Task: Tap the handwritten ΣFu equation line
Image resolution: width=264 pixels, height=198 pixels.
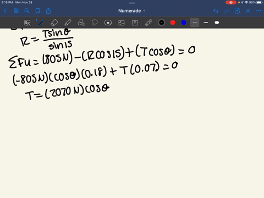Action: 102,57
